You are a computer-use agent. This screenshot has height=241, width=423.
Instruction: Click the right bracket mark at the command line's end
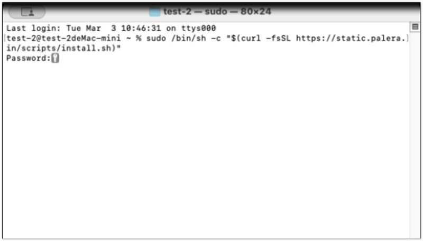pyautogui.click(x=407, y=38)
